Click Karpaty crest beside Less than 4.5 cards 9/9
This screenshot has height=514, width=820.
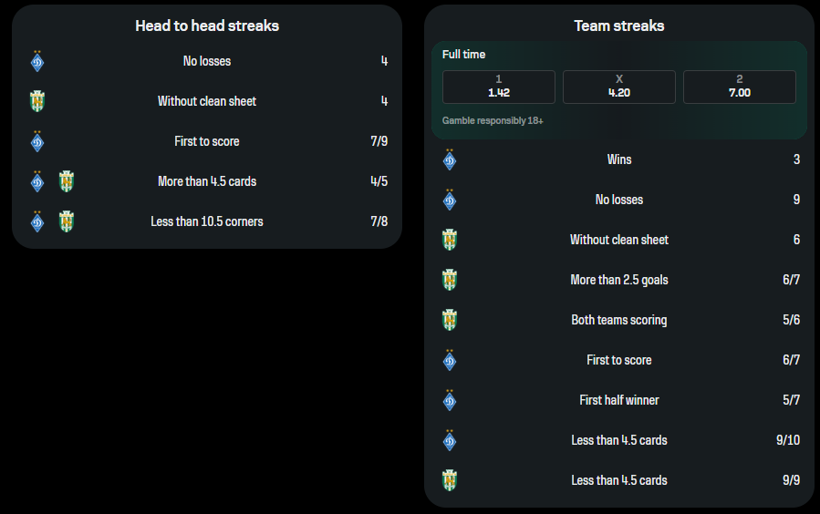click(x=450, y=480)
